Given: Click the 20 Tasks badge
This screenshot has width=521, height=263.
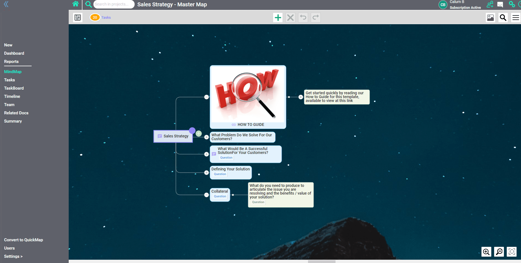Looking at the screenshot, I should click(95, 18).
